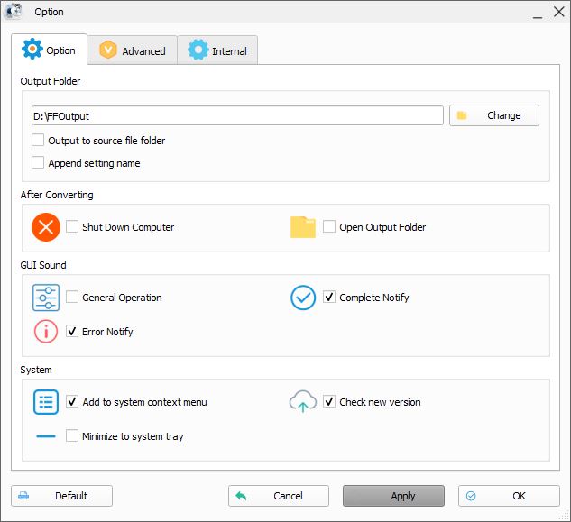Click the red Error Notify info icon
The height and width of the screenshot is (522, 571).
(x=46, y=332)
